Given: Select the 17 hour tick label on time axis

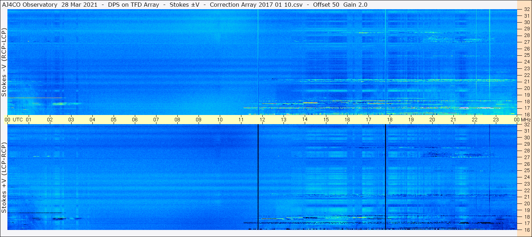Looking at the screenshot, I should (x=368, y=120).
